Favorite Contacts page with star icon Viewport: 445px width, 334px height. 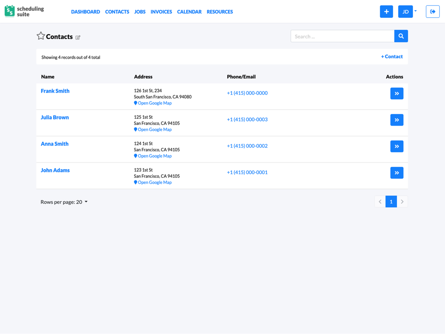(x=41, y=36)
